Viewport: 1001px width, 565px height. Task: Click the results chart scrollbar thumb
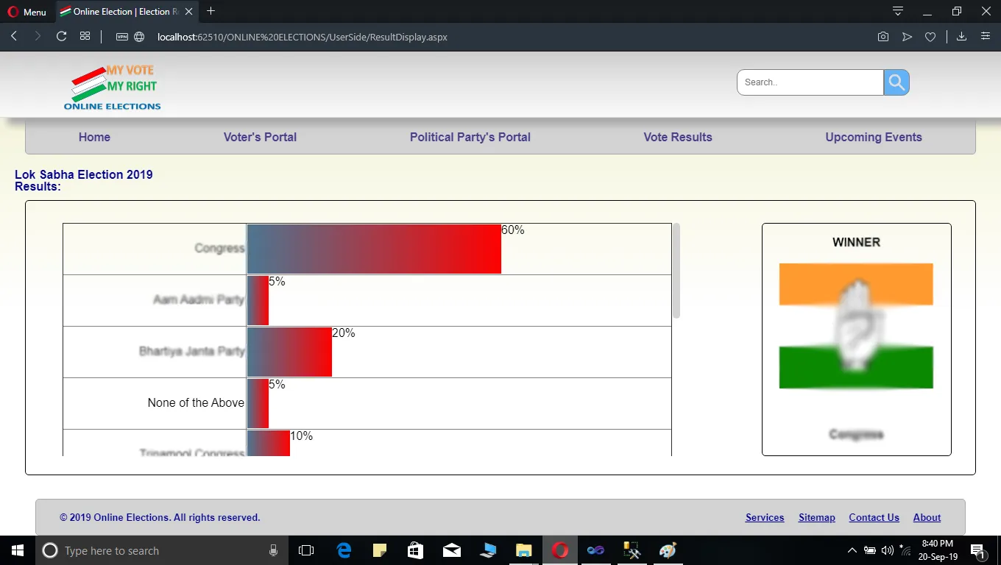[x=676, y=271]
